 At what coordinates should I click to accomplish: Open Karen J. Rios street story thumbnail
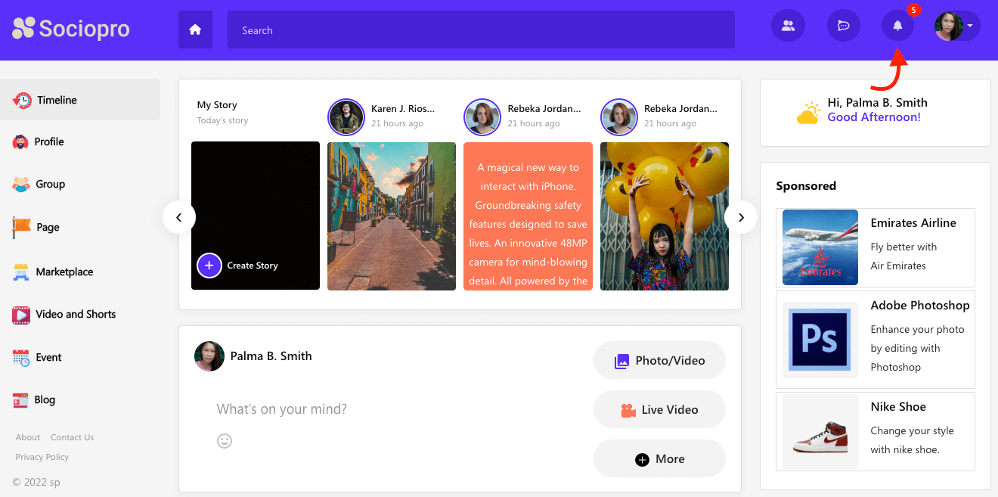pyautogui.click(x=392, y=216)
